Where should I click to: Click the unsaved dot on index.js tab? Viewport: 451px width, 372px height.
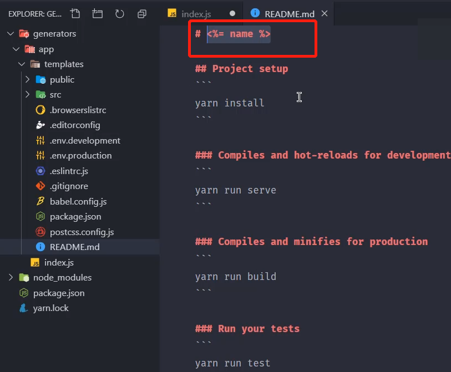point(232,13)
